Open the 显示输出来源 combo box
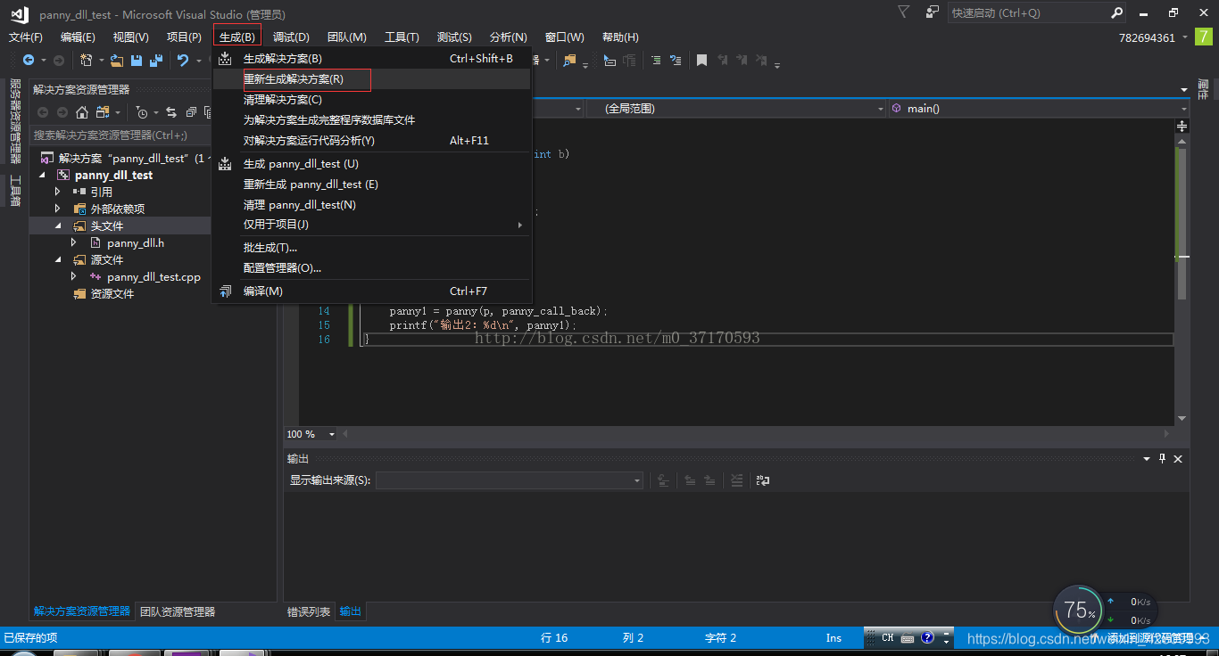Viewport: 1219px width, 656px height. [x=510, y=480]
